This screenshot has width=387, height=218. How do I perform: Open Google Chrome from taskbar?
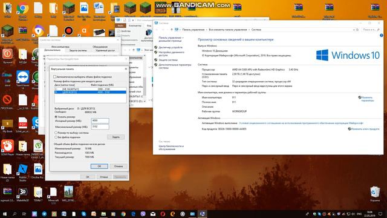123,214
